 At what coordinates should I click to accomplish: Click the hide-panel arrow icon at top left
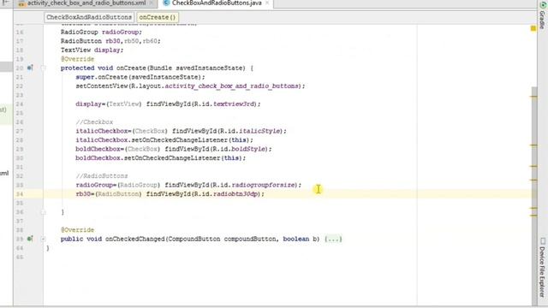(6, 3)
